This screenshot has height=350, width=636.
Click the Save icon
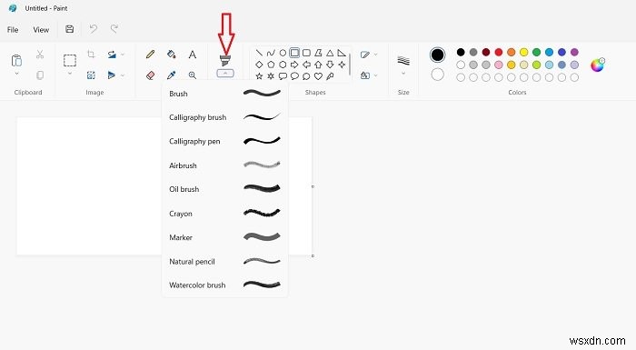[69, 29]
